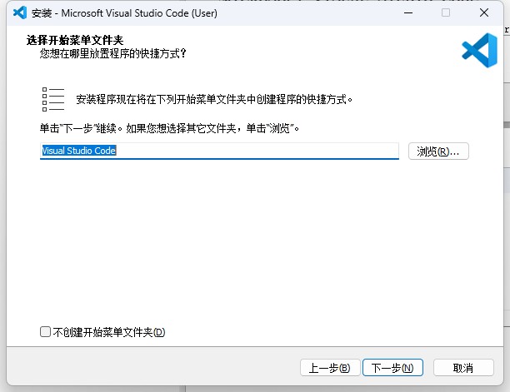Open folder browser with 浏览(R)... button
Viewport: 510px width, 392px height.
click(438, 151)
